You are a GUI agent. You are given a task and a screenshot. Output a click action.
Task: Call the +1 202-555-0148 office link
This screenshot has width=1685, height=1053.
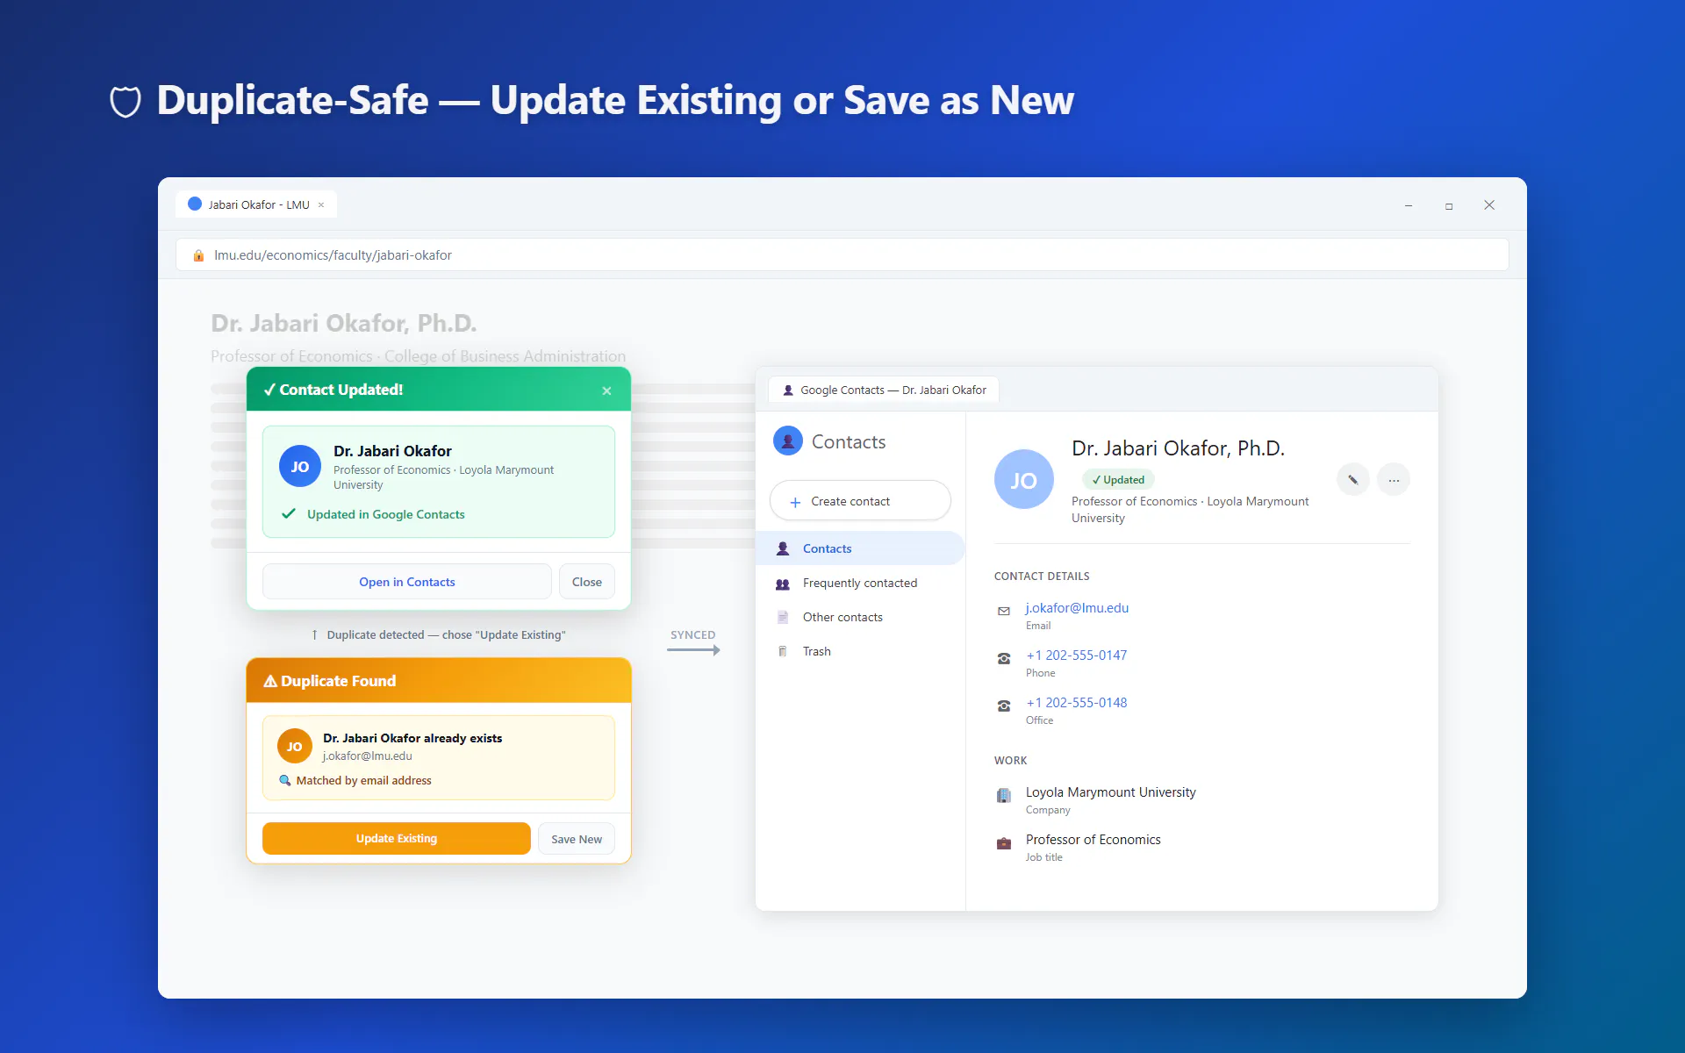(1077, 703)
